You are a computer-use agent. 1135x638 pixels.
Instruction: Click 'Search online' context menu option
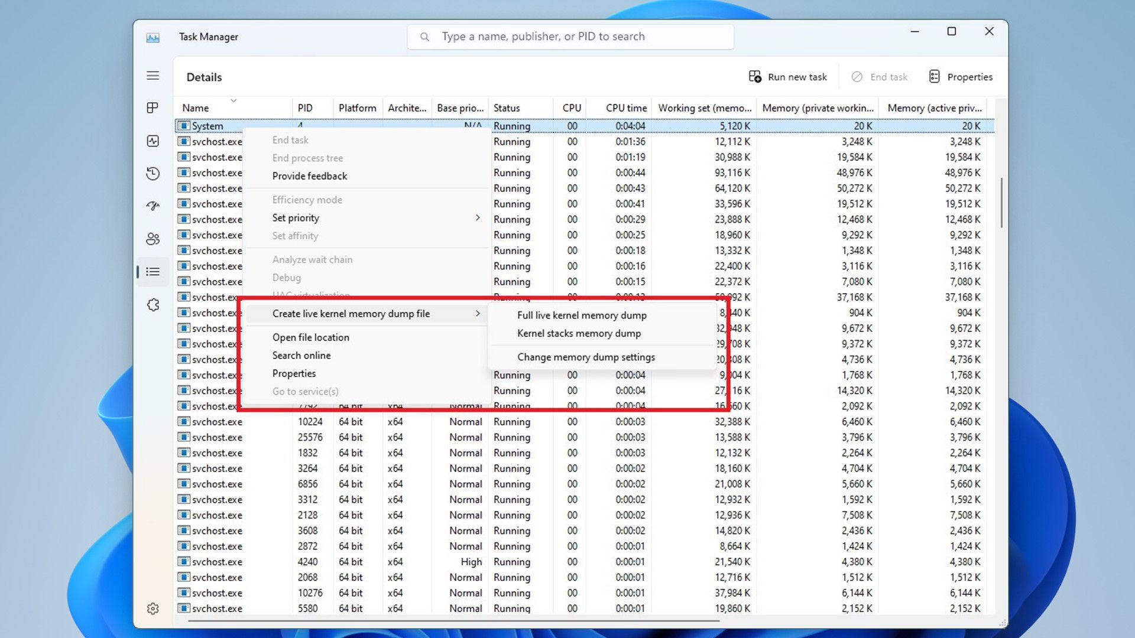301,354
